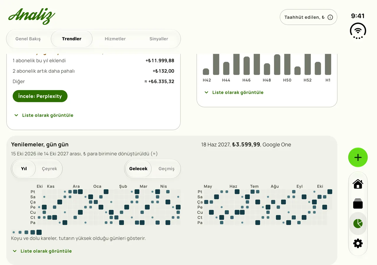This screenshot has height=265, width=377.
Task: Select the Yıl range option
Action: click(x=24, y=169)
